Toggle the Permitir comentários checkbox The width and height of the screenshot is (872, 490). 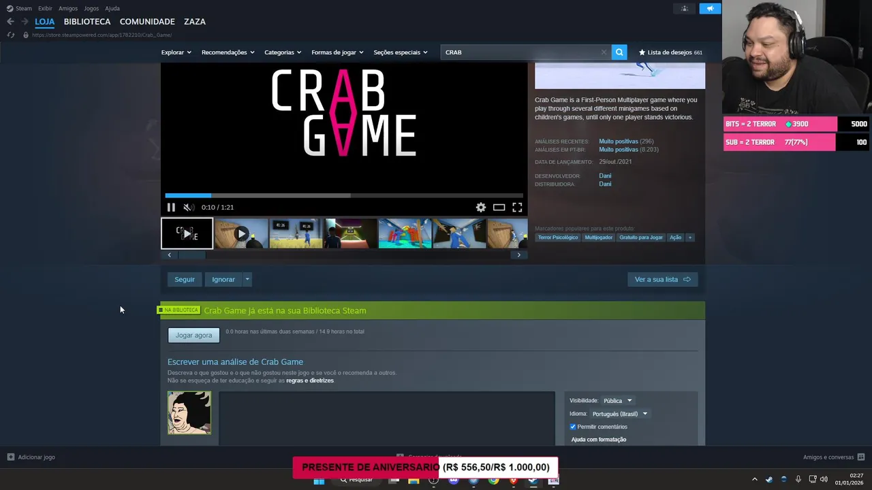[x=573, y=427]
